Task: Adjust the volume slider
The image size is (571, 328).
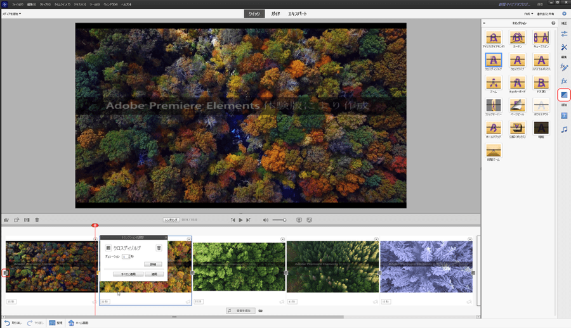Action: [x=279, y=220]
